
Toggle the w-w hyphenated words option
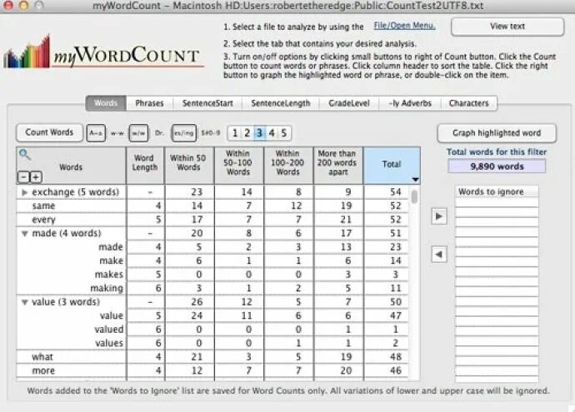click(x=117, y=133)
